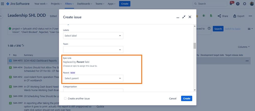Click inside the JQL query box

pos(110,30)
